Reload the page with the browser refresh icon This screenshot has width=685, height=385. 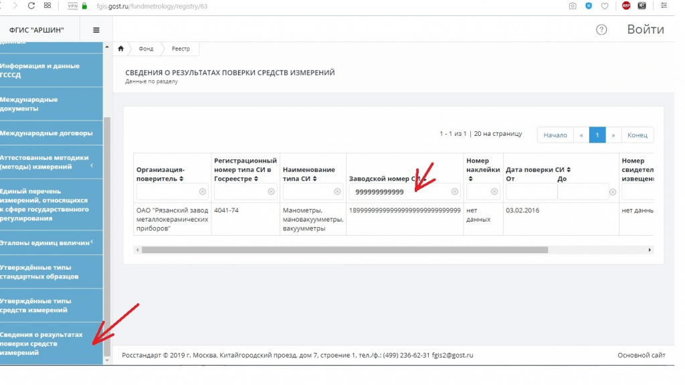click(x=31, y=5)
